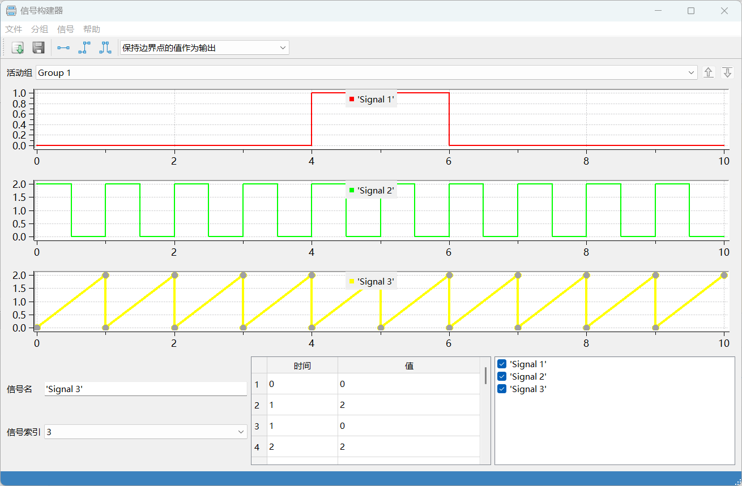Open the 分组 menu
Image resolution: width=742 pixels, height=486 pixels.
point(39,29)
